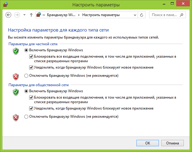Click the firewall icon in the address bar
Screen dimensions: 192x152
point(39,15)
